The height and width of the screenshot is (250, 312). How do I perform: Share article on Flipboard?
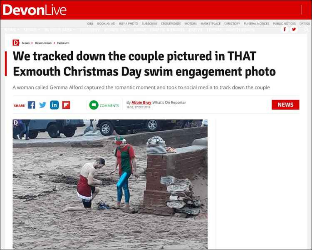66,105
